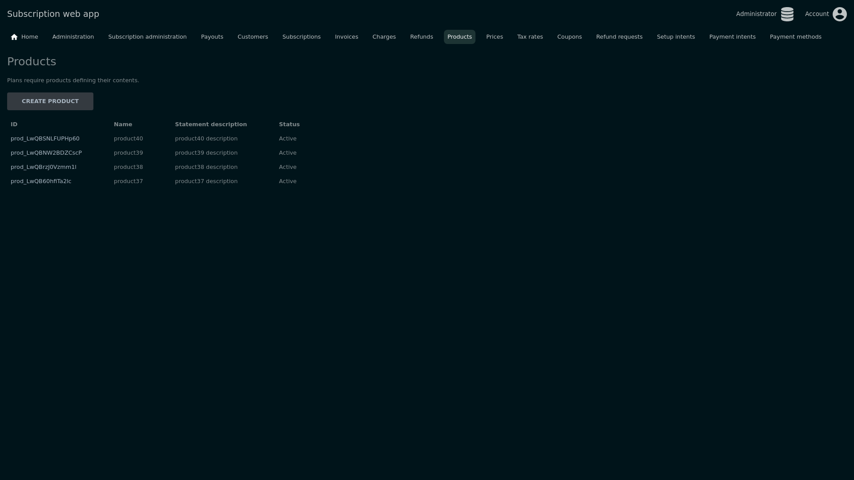Click the Subscription web app title
This screenshot has height=480, width=854.
tap(53, 14)
